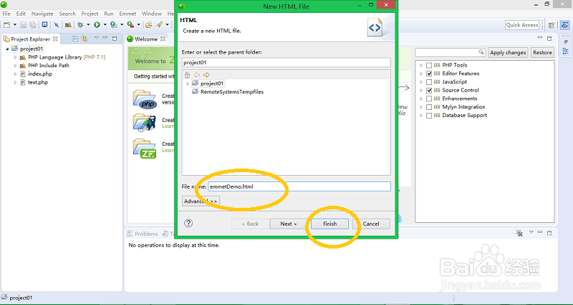
Task: Open the File menu
Action: [x=6, y=14]
